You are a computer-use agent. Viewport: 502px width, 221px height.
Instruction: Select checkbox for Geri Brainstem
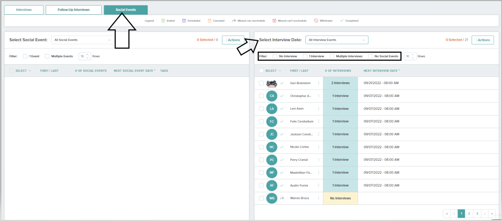[x=261, y=83]
